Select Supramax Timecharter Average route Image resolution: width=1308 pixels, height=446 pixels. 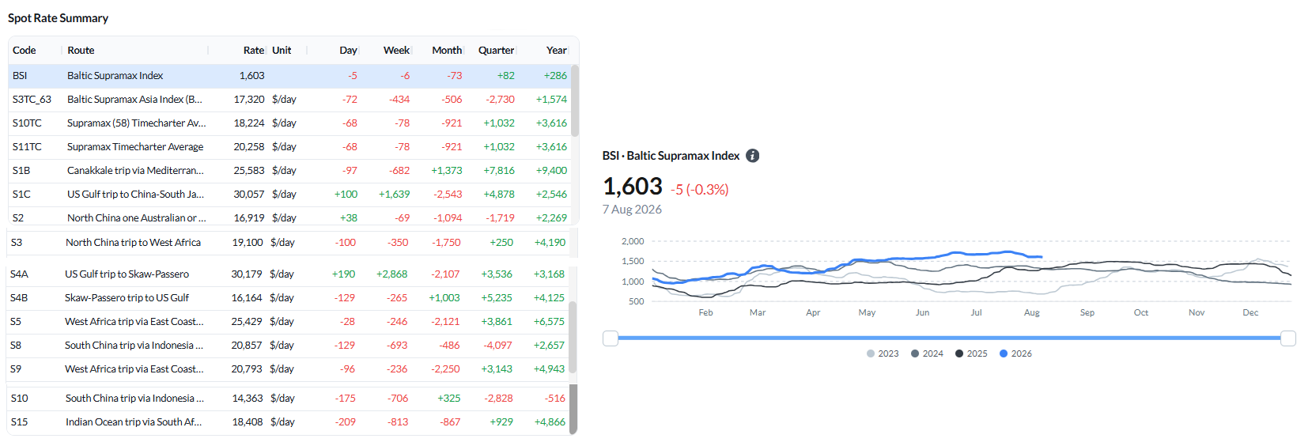(135, 147)
